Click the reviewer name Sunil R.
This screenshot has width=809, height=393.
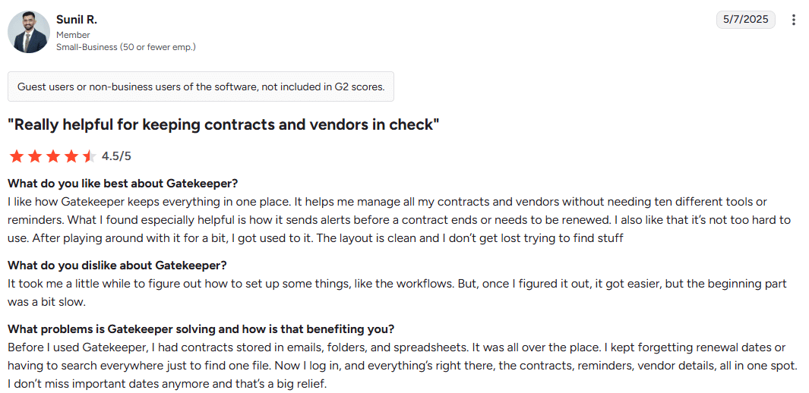click(x=77, y=19)
